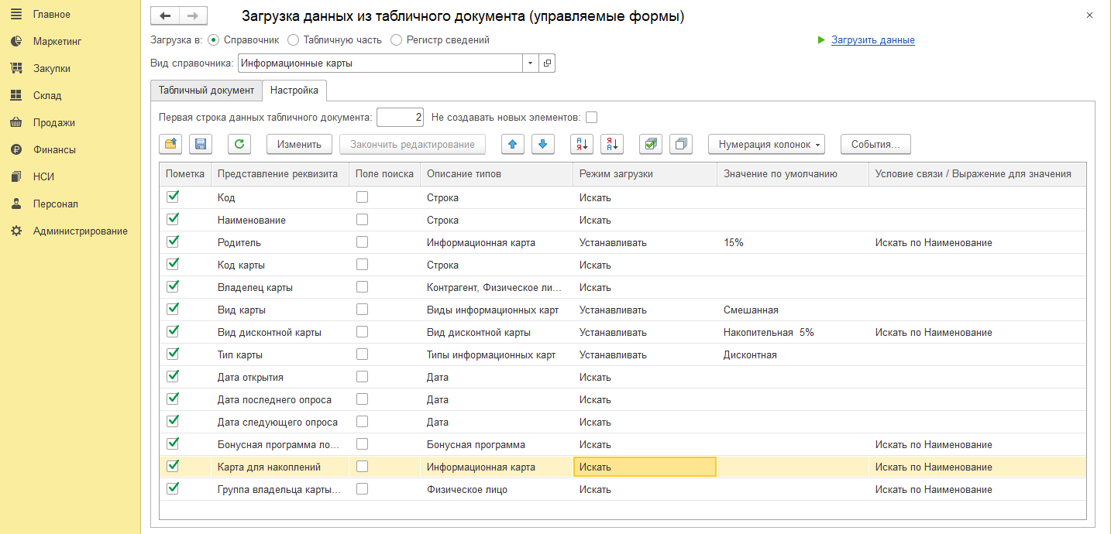This screenshot has height=534, width=1111.
Task: Uncheck all marks icon in toolbar
Action: [681, 144]
